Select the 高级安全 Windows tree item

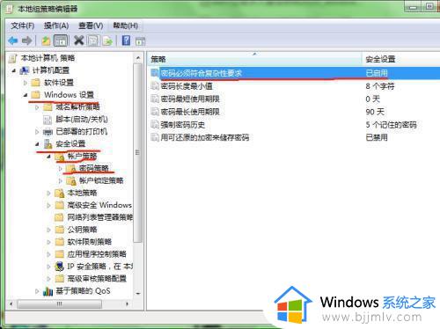tap(99, 205)
